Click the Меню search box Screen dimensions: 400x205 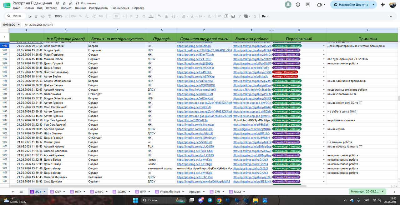[15, 16]
